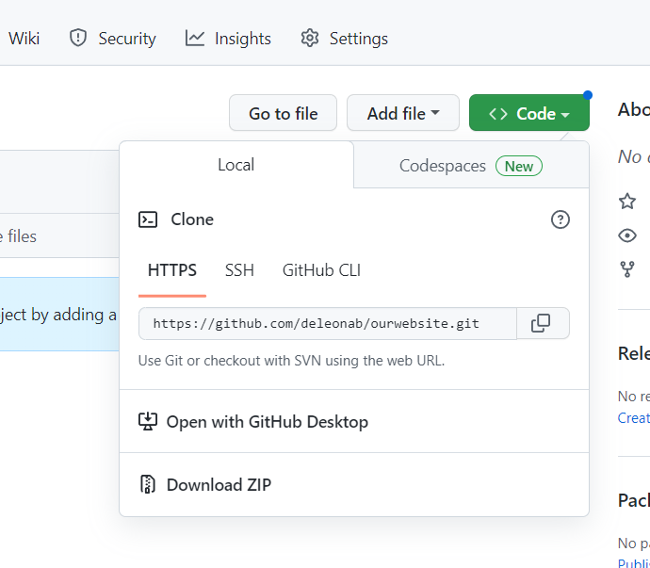Open the Wiki tab
650x568 pixels.
pos(24,39)
